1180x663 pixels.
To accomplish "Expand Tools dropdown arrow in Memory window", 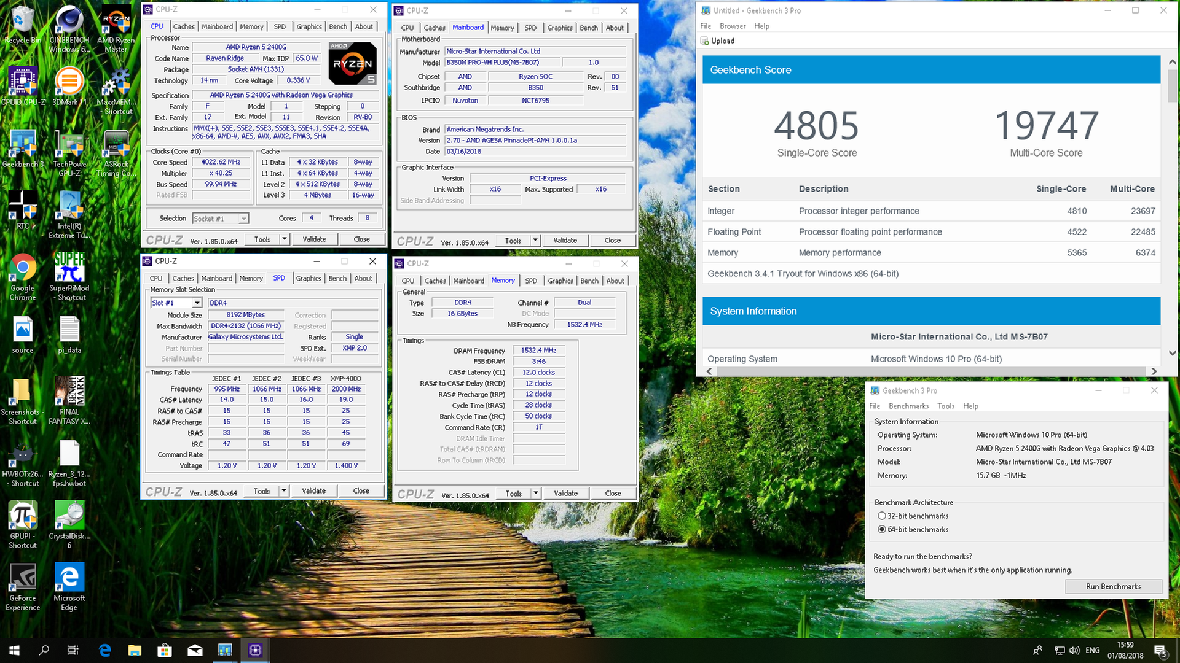I will [536, 494].
